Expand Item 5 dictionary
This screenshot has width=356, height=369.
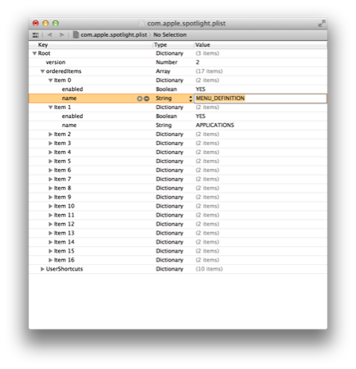point(51,162)
